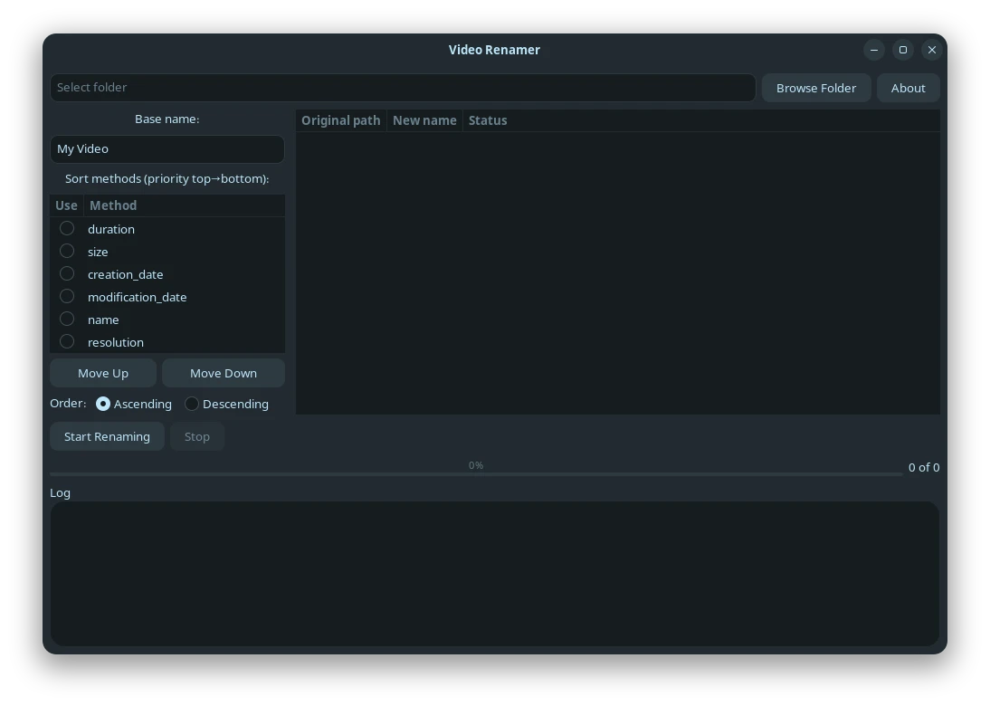The width and height of the screenshot is (990, 706).
Task: Click the Status column header
Action: click(x=488, y=119)
